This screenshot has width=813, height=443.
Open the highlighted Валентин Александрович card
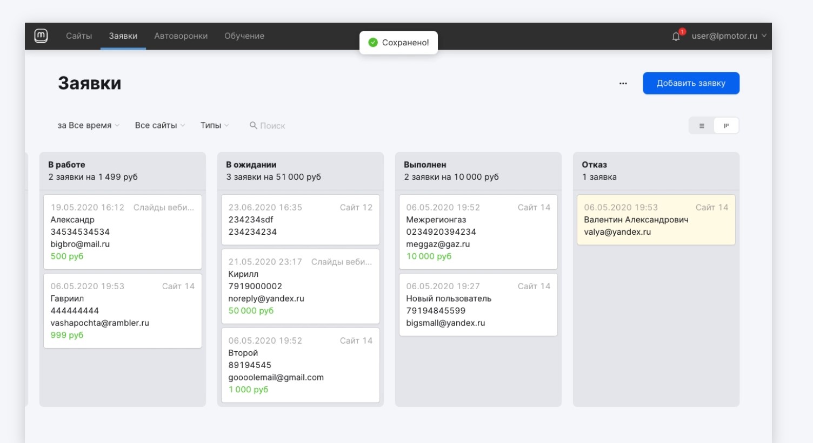click(x=656, y=220)
